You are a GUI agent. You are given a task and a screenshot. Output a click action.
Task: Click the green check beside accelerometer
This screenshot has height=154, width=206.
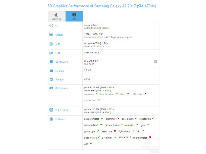pyautogui.click(x=102, y=118)
